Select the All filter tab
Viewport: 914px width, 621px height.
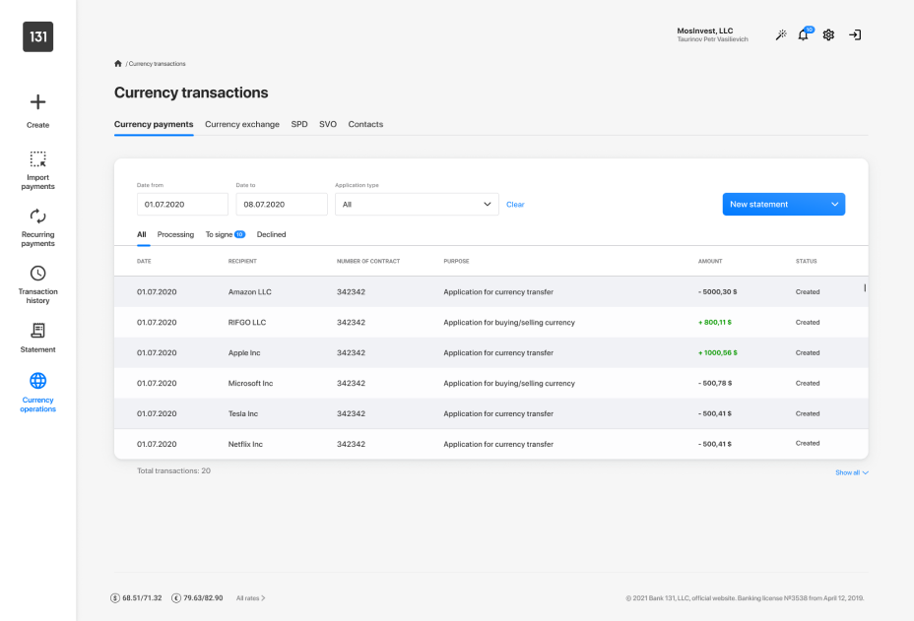pyautogui.click(x=142, y=234)
